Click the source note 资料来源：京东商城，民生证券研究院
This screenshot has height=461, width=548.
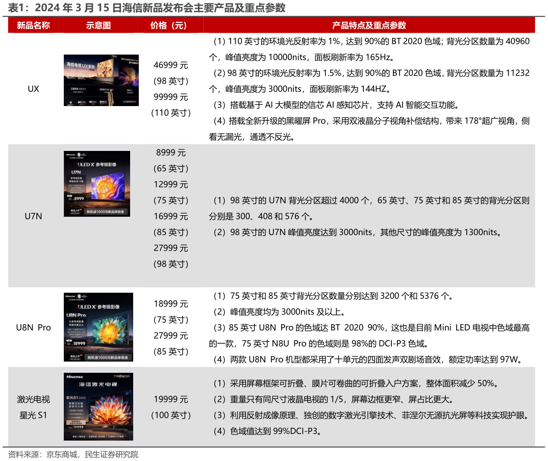(x=73, y=454)
